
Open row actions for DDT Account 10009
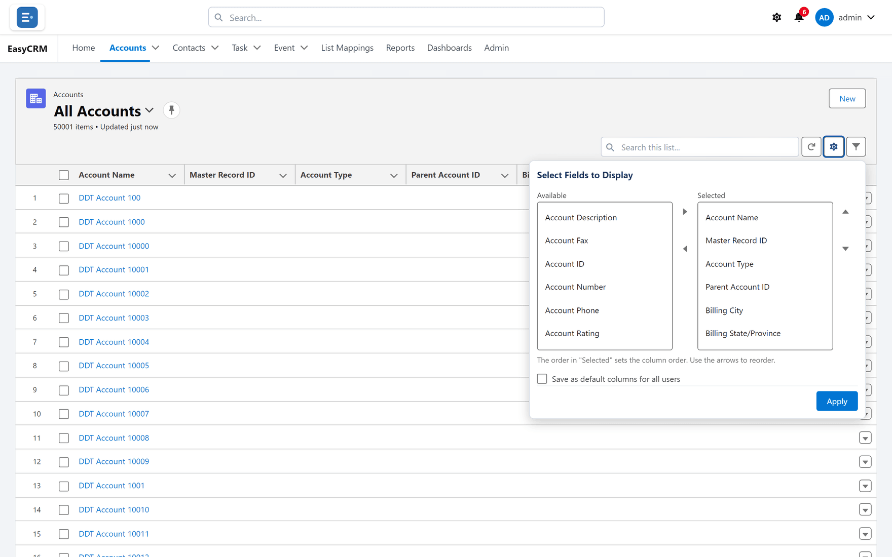[x=865, y=462]
